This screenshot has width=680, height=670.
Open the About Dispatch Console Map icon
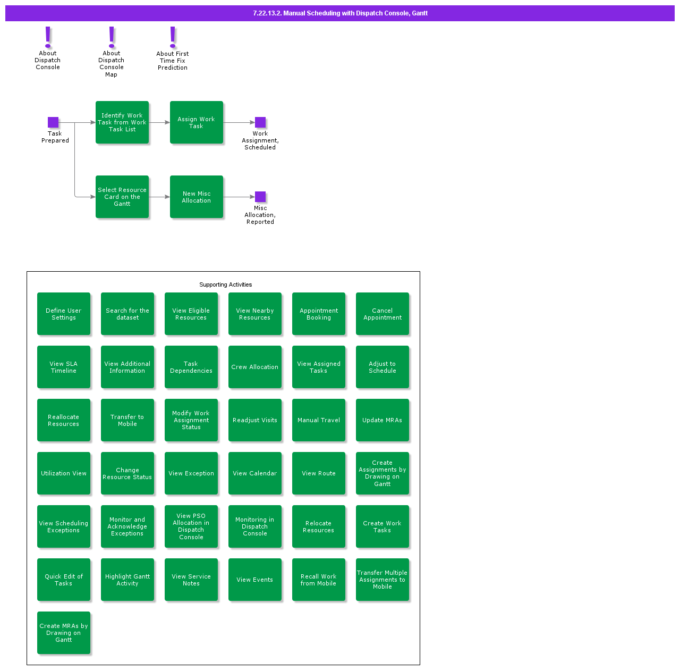(x=111, y=37)
